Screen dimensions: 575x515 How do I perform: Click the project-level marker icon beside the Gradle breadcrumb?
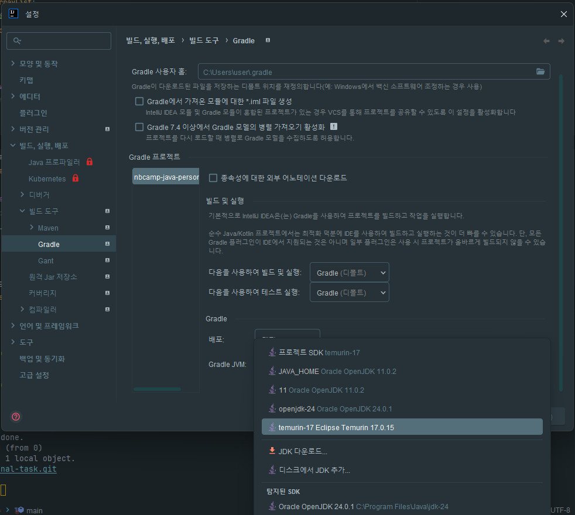268,40
